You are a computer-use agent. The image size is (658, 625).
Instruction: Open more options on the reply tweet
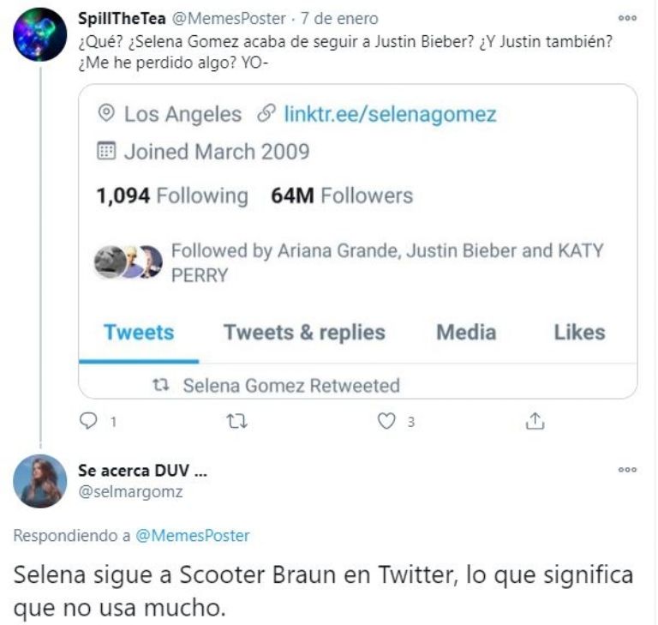[627, 469]
